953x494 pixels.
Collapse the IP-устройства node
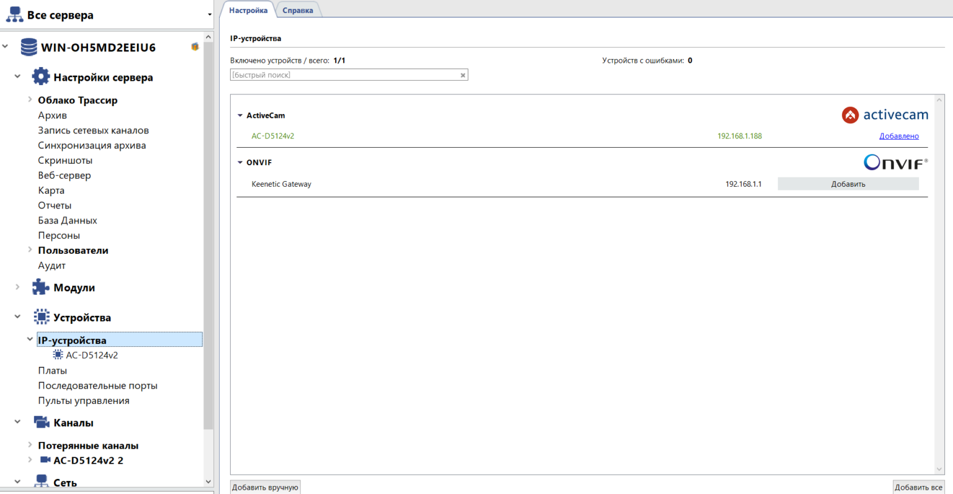point(30,339)
